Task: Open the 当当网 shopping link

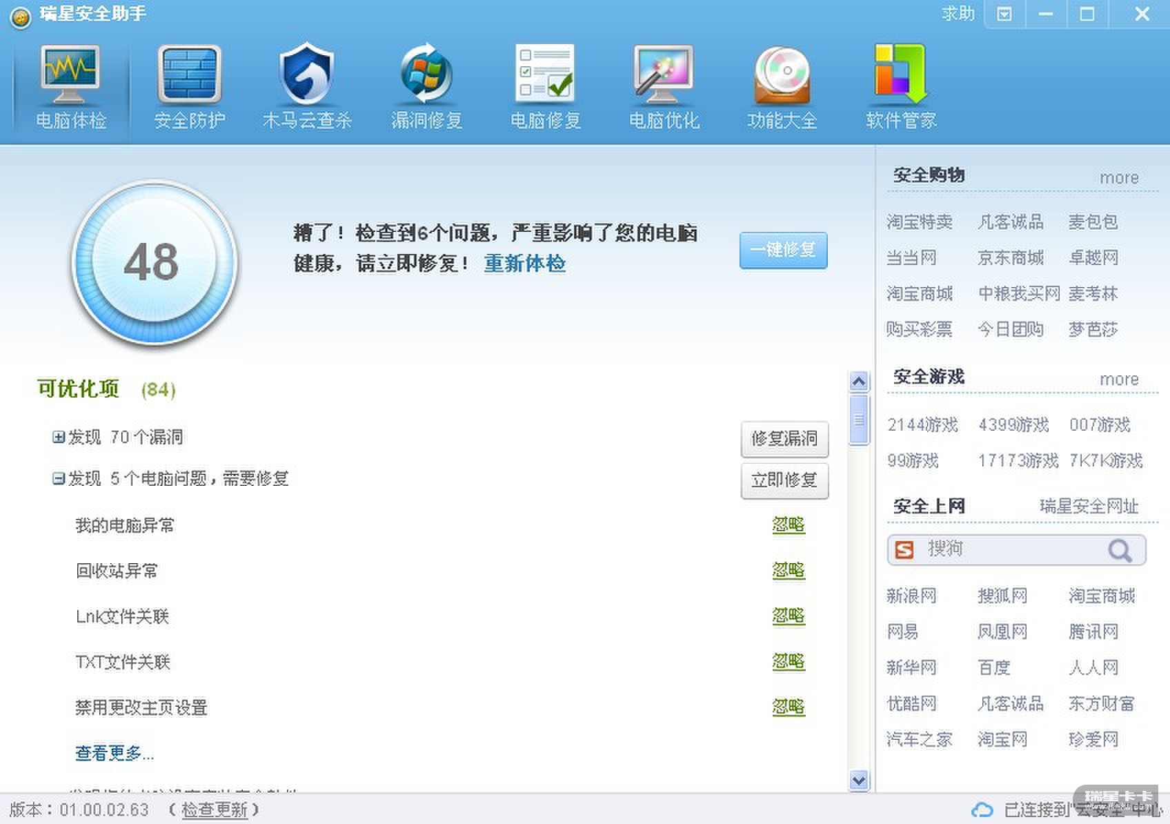Action: tap(911, 258)
